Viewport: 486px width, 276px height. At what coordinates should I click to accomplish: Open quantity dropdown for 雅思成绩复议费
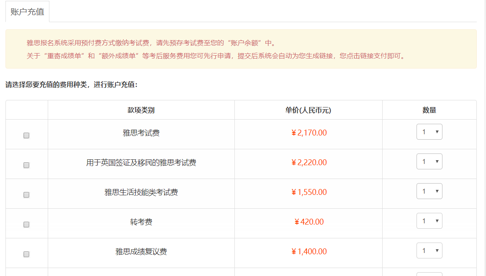click(x=429, y=250)
